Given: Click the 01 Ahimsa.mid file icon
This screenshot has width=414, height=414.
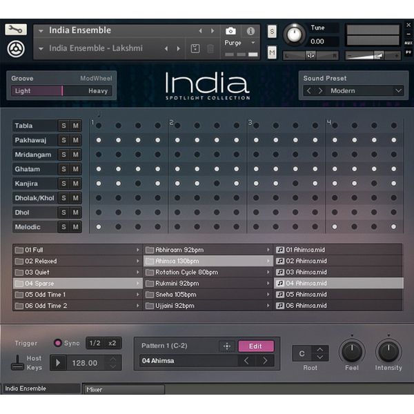Looking at the screenshot, I should pos(280,250).
